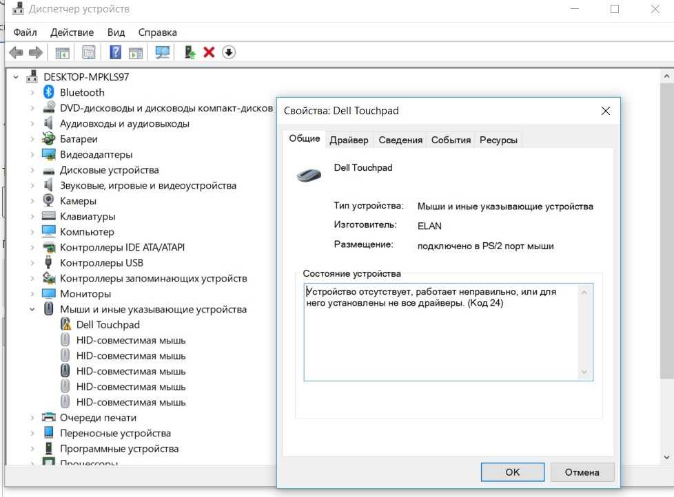674x497 pixels.
Task: Click the Properties toolbar icon
Action: click(89, 52)
